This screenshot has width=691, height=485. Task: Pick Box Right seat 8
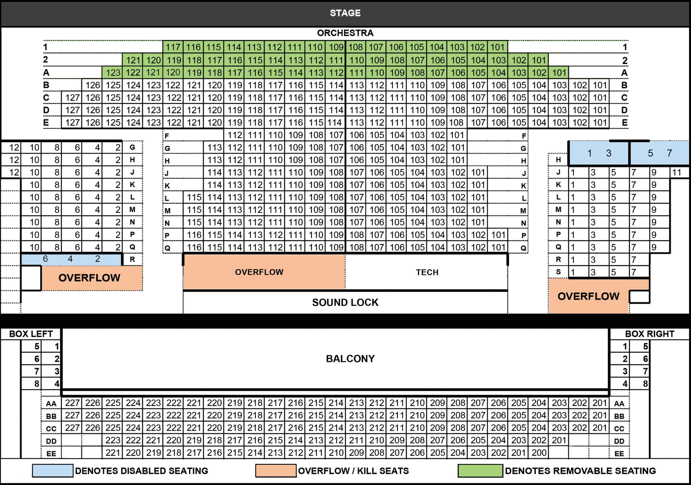(x=639, y=384)
